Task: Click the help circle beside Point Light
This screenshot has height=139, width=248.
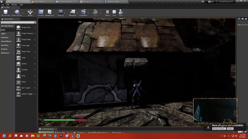Action: click(x=34, y=46)
